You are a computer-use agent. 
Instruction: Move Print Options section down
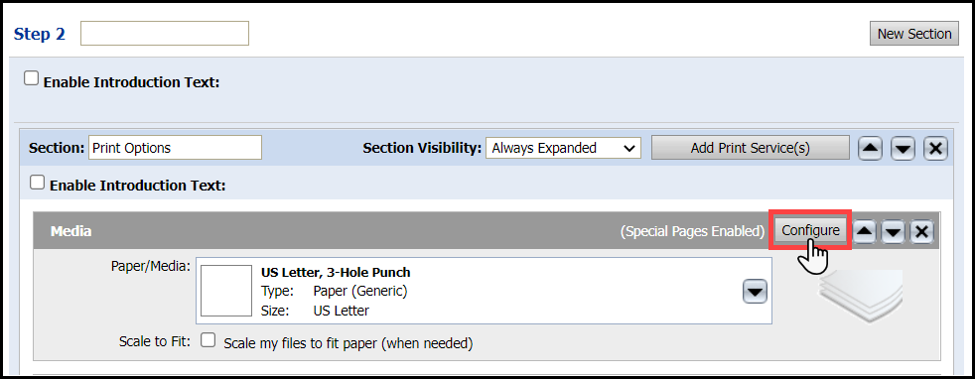pyautogui.click(x=903, y=148)
